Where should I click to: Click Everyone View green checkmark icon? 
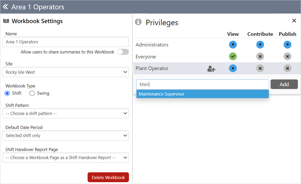(233, 57)
